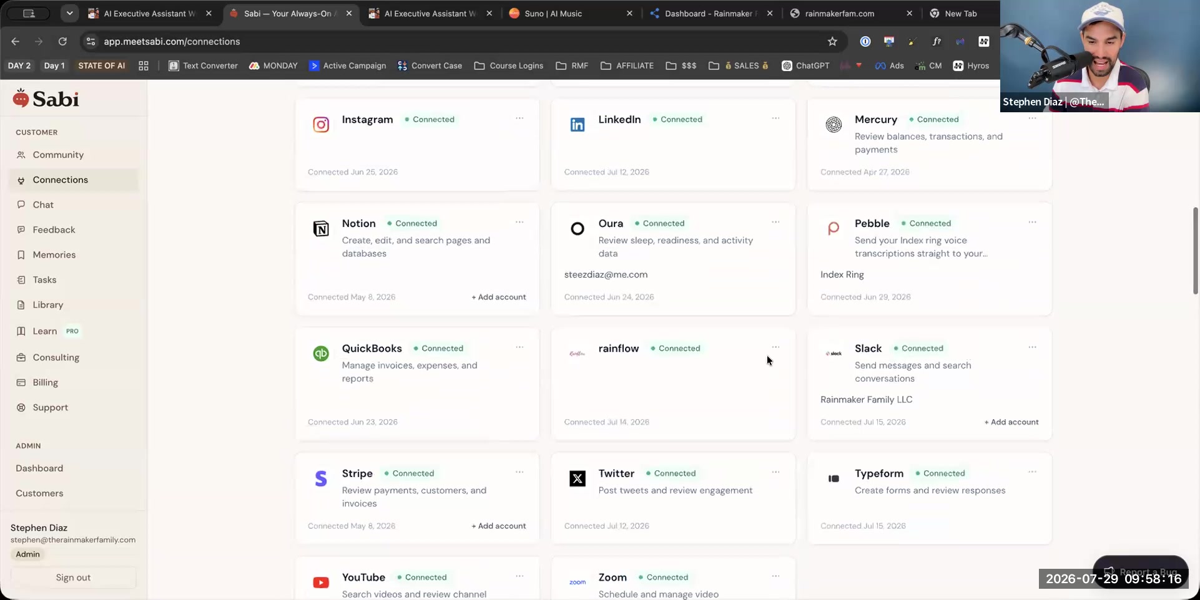The height and width of the screenshot is (600, 1200).
Task: Switch to rainmakerfam.com tab
Action: [x=851, y=13]
